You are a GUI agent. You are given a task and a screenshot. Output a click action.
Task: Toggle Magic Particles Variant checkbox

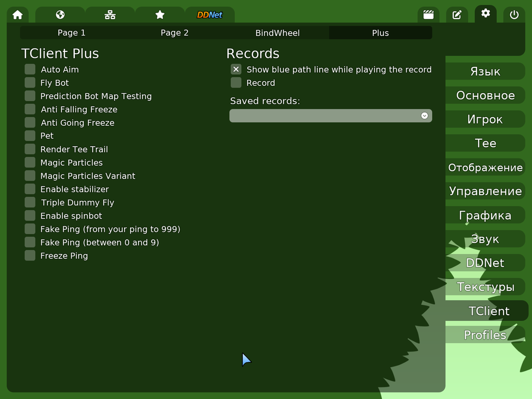click(x=30, y=176)
